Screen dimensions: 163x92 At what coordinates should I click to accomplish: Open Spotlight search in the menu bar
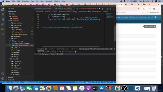[x=152, y=1]
